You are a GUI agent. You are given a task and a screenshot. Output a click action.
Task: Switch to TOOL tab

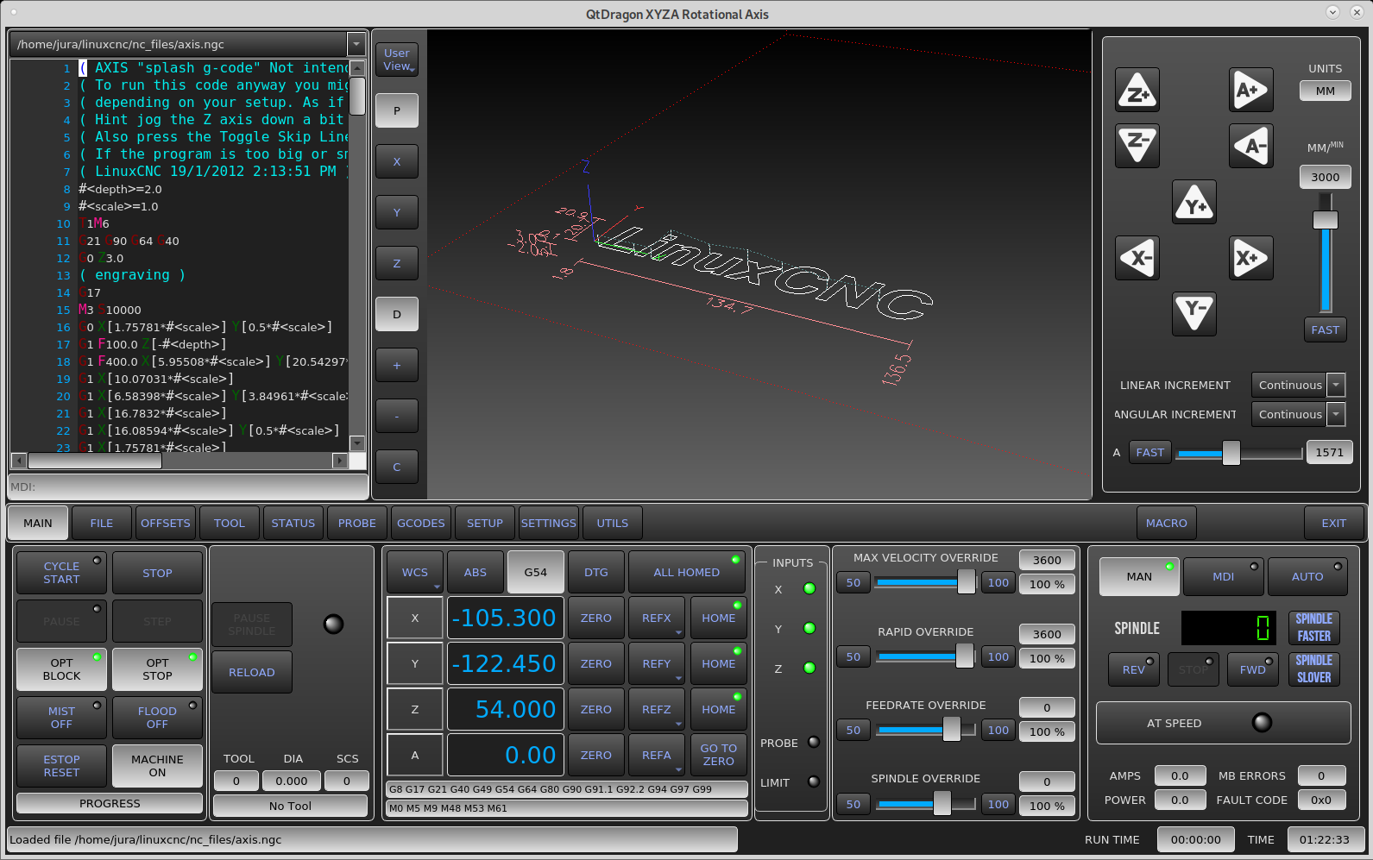(x=230, y=523)
